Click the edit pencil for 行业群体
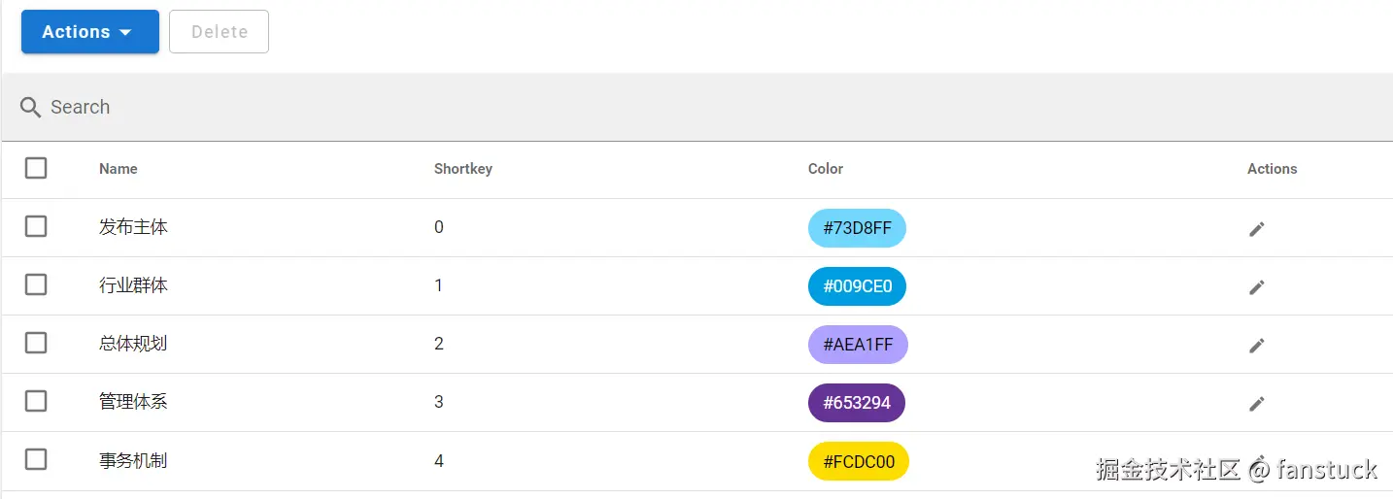This screenshot has width=1393, height=499. click(x=1257, y=286)
